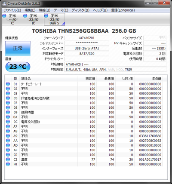Click the power-on hours field 0 時間

(x=155, y=59)
